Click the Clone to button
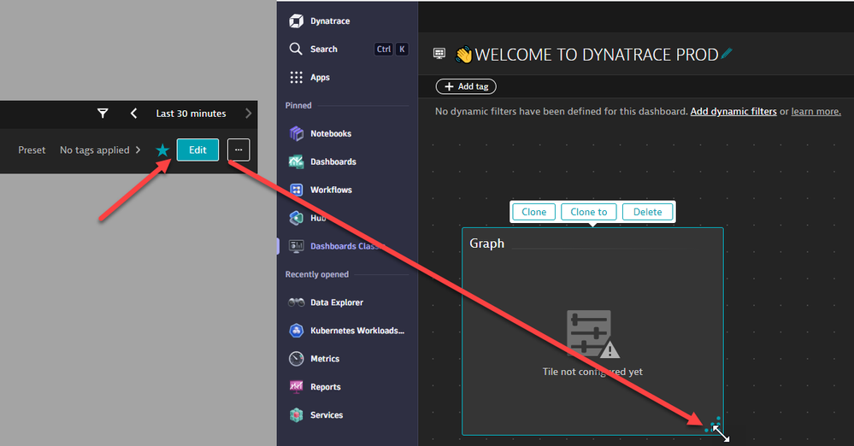The width and height of the screenshot is (854, 446). [x=589, y=212]
